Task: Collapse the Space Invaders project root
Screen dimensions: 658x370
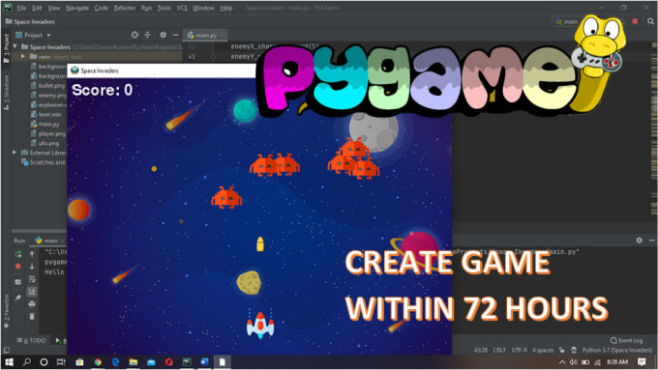Action: pos(15,46)
